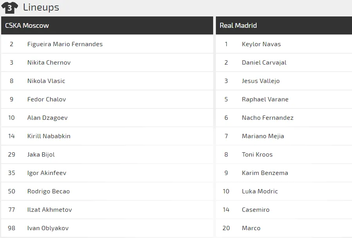
Task: Select Luka Modric from Real Madrid
Action: 260,191
